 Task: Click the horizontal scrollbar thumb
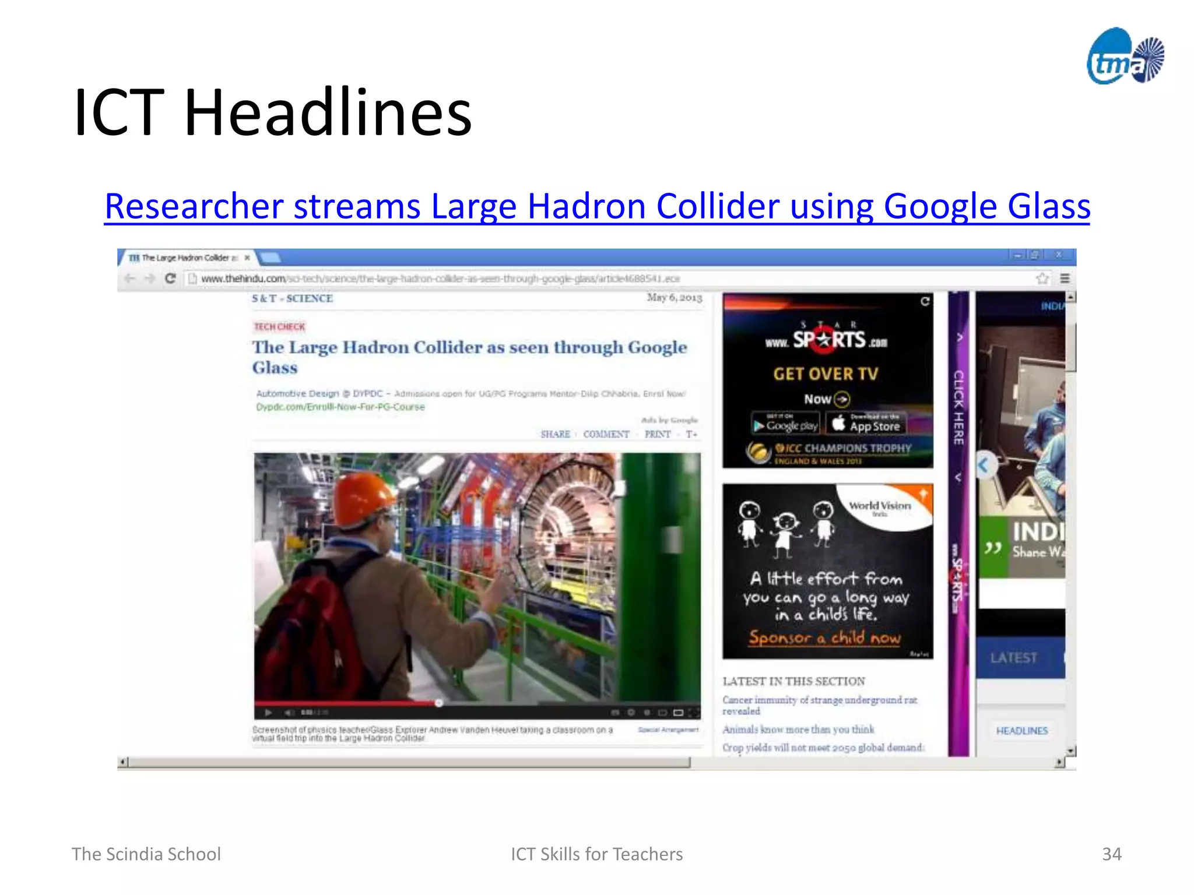pyautogui.click(x=409, y=762)
